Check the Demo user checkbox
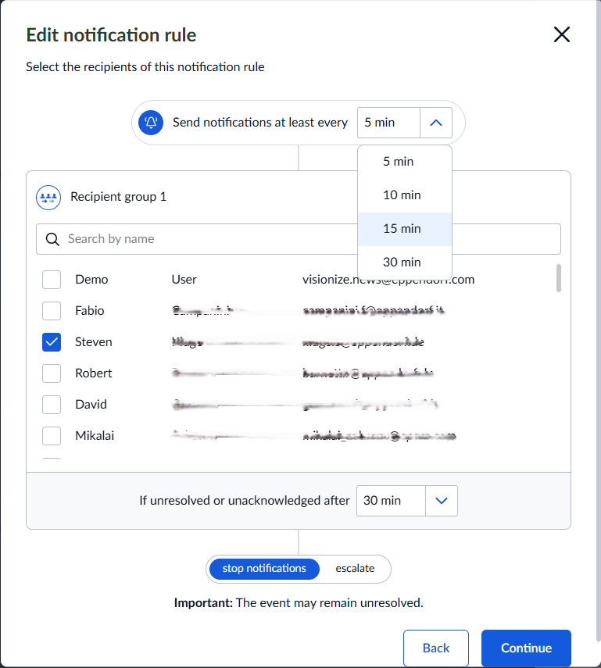The width and height of the screenshot is (601, 668). point(51,279)
